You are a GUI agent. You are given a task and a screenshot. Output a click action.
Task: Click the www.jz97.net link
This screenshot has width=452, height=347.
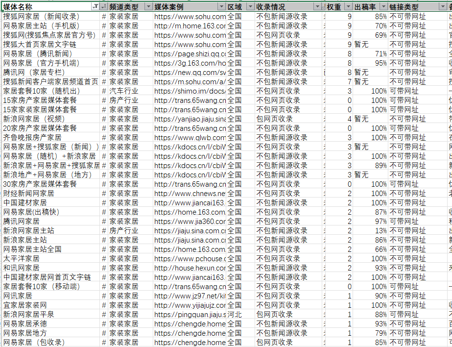190,296
